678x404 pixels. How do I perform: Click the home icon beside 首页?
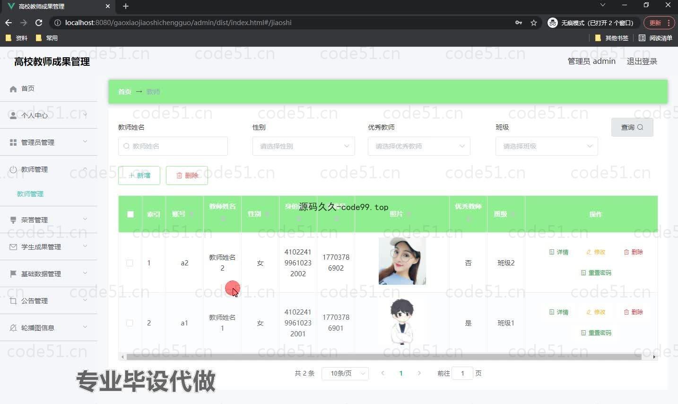point(13,88)
